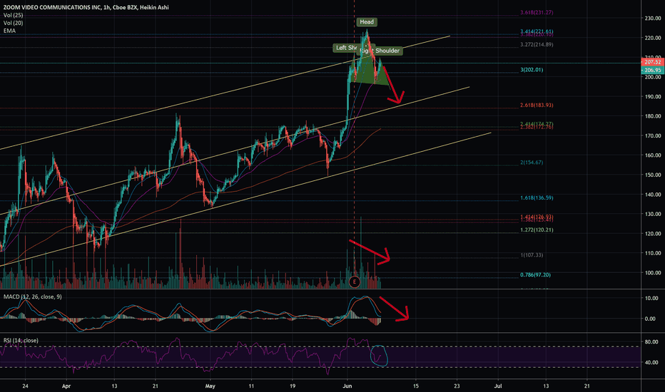This screenshot has width=665, height=392.
Task: Click 'Jun' on the date axis
Action: pos(347,386)
